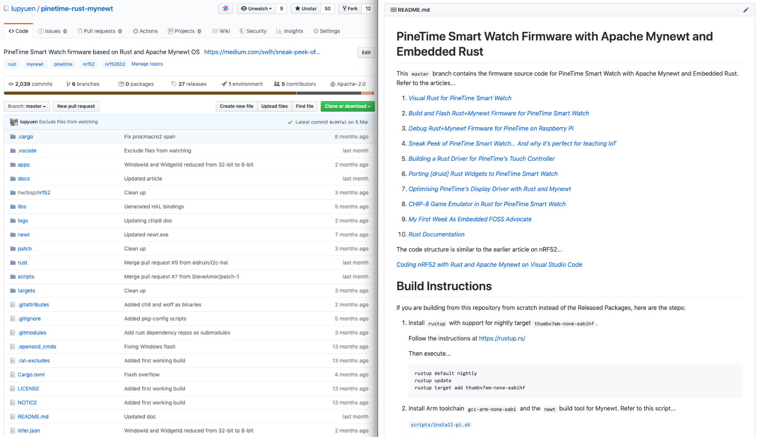Expand the Branch: master selector
757x437 pixels.
(x=27, y=106)
